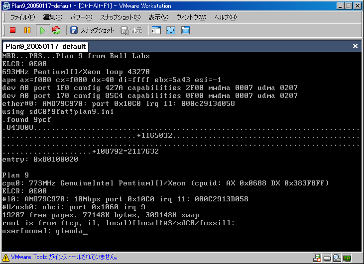Open the 表示(V) menu
Screen dimensions: 364x264
(x=158, y=17)
